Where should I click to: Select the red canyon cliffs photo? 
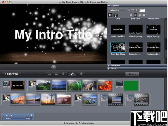coord(18,99)
